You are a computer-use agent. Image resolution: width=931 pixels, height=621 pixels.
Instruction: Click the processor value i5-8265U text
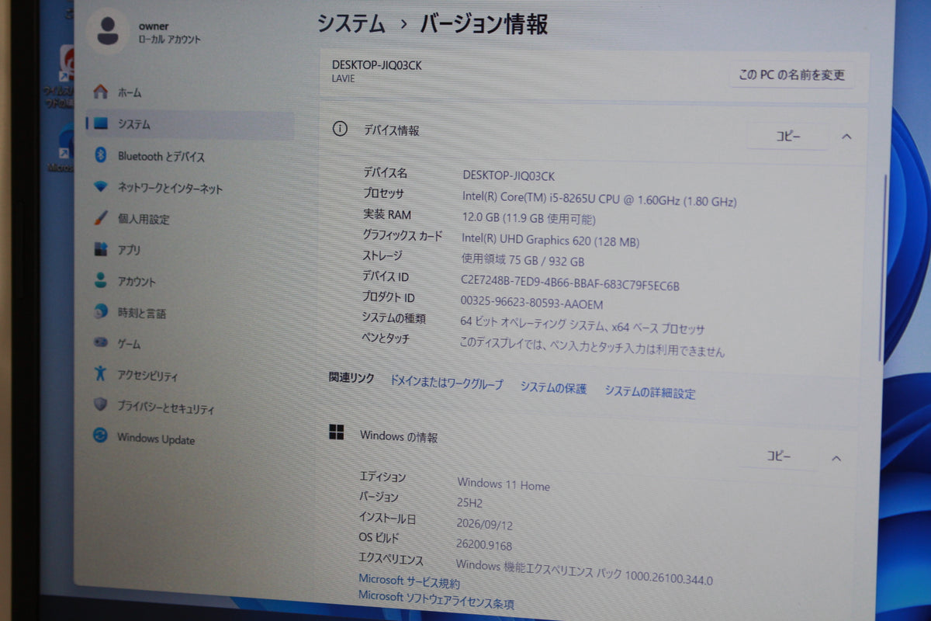599,199
